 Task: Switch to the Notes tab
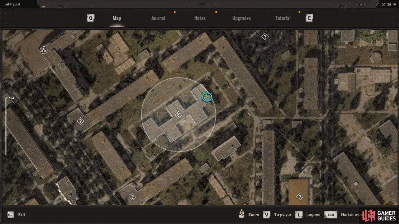pos(200,18)
